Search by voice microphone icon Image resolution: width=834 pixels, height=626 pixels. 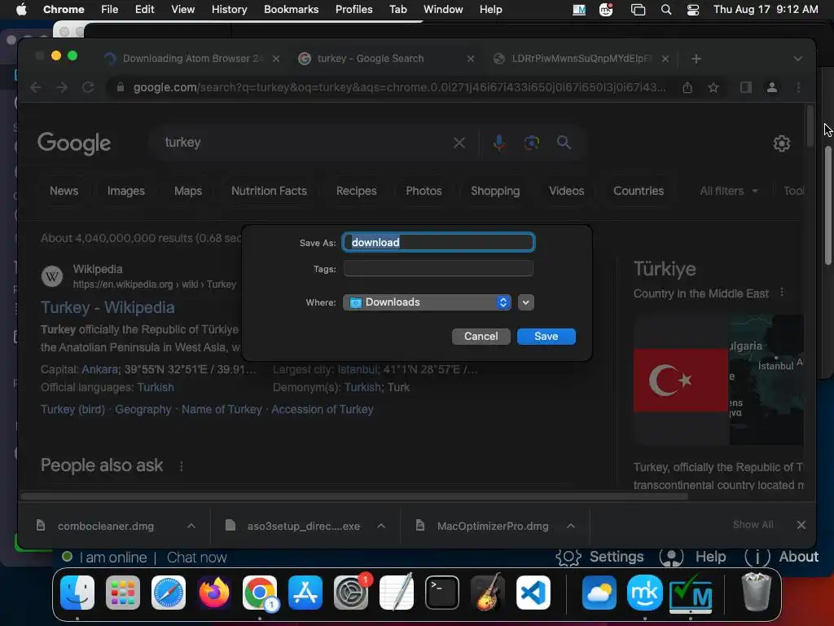tap(499, 143)
